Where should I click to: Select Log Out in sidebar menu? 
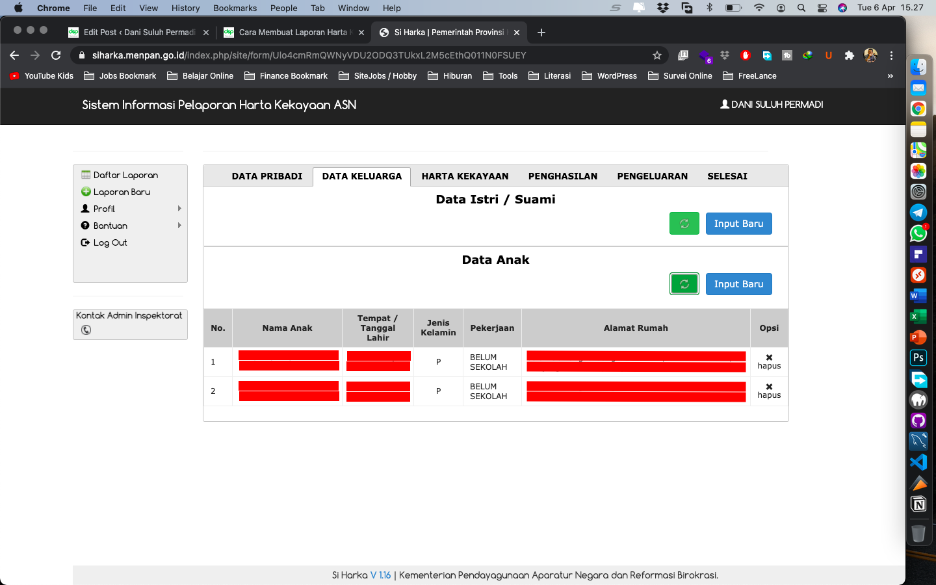[110, 242]
